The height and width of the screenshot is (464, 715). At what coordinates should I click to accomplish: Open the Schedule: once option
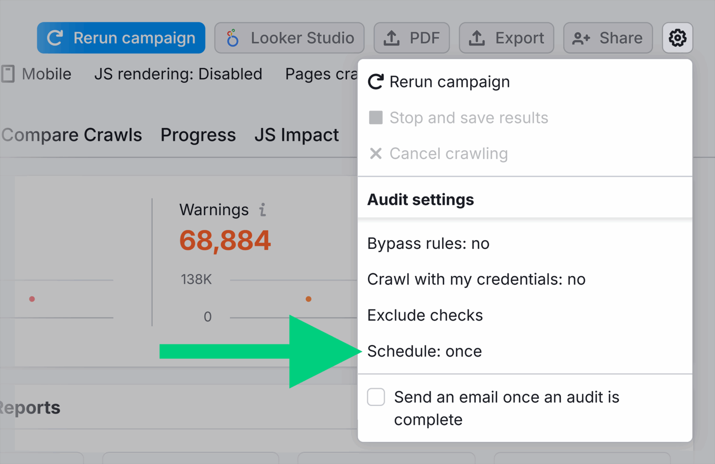[x=425, y=351]
